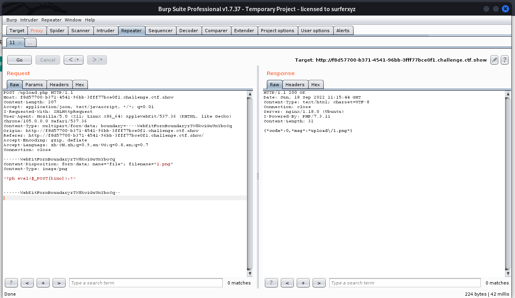The height and width of the screenshot is (298, 515).
Task: Click the Target URL label
Action: pyautogui.click(x=391, y=60)
